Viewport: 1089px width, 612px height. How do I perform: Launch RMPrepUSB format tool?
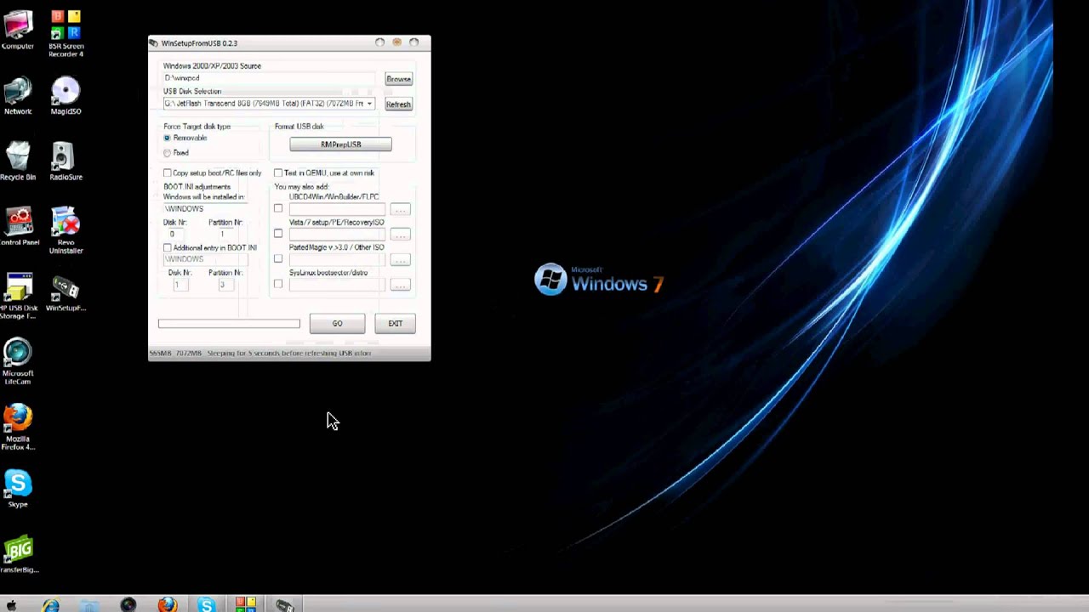340,144
